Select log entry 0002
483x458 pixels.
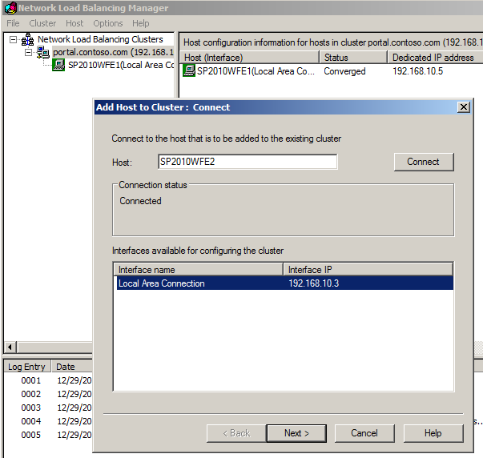click(x=30, y=394)
